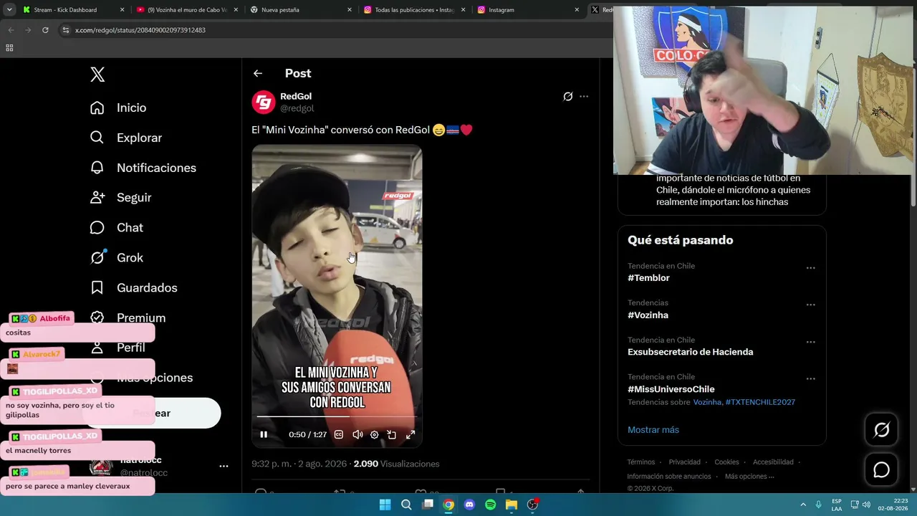Open the floating Grok button
This screenshot has height=516, width=917.
point(881,430)
